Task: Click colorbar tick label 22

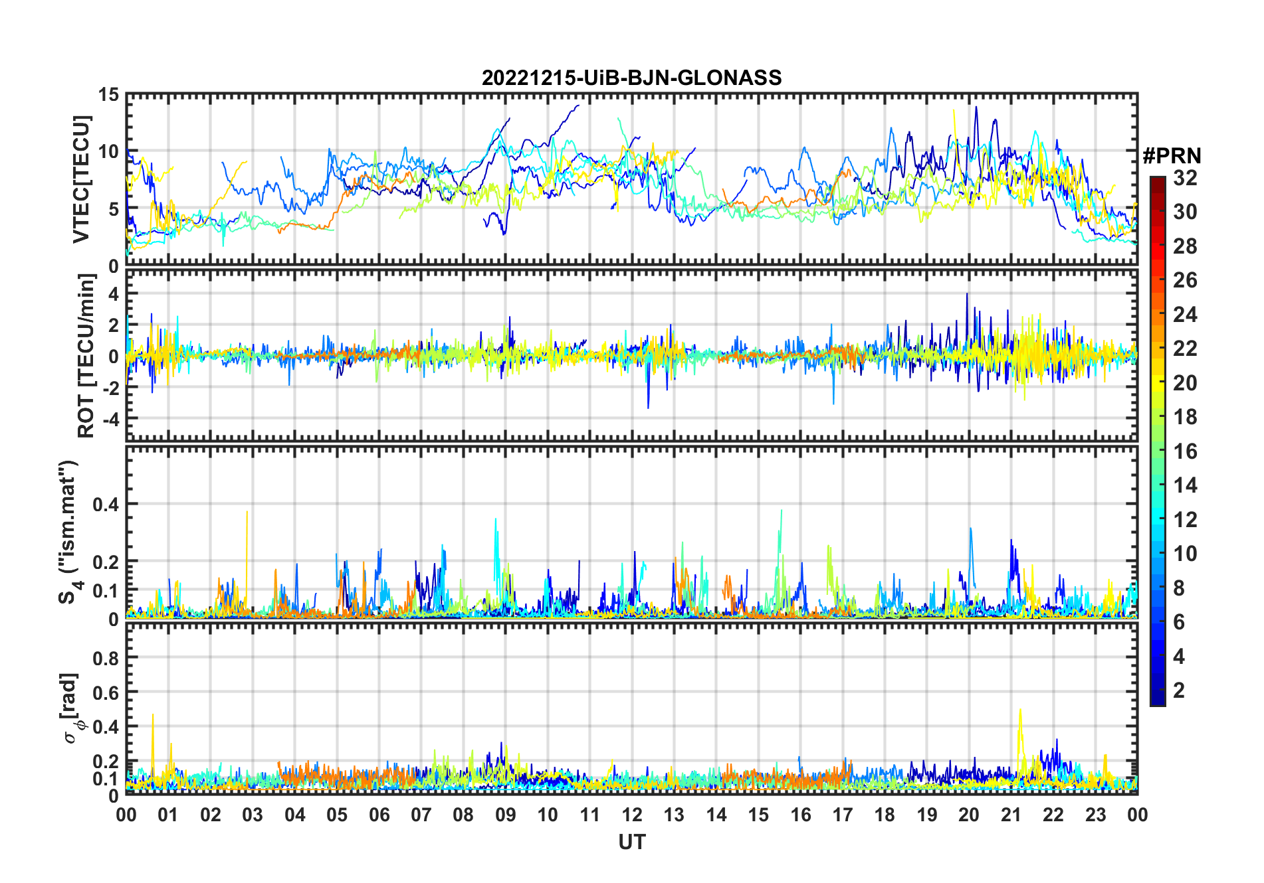Action: tap(1185, 348)
